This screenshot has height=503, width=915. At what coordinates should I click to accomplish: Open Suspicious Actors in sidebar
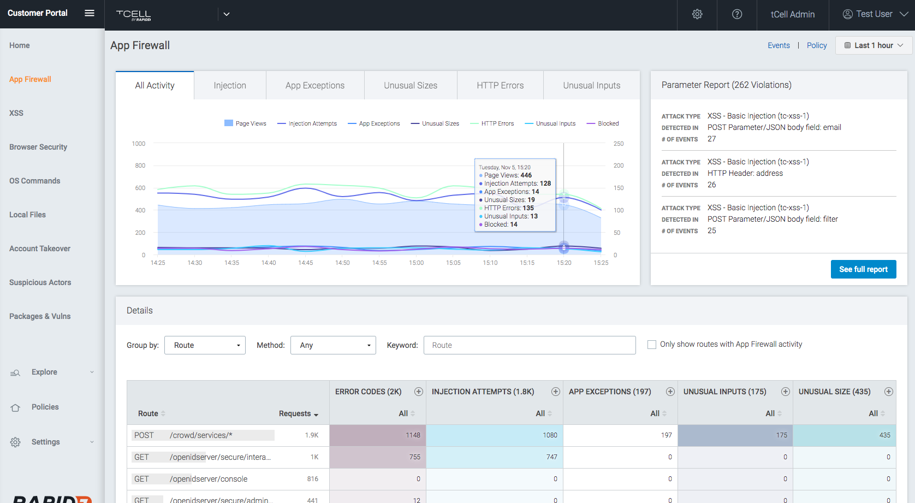[x=40, y=282]
